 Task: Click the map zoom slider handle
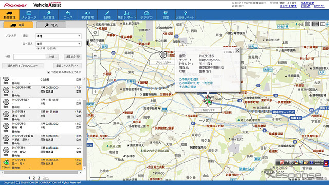click(x=95, y=76)
